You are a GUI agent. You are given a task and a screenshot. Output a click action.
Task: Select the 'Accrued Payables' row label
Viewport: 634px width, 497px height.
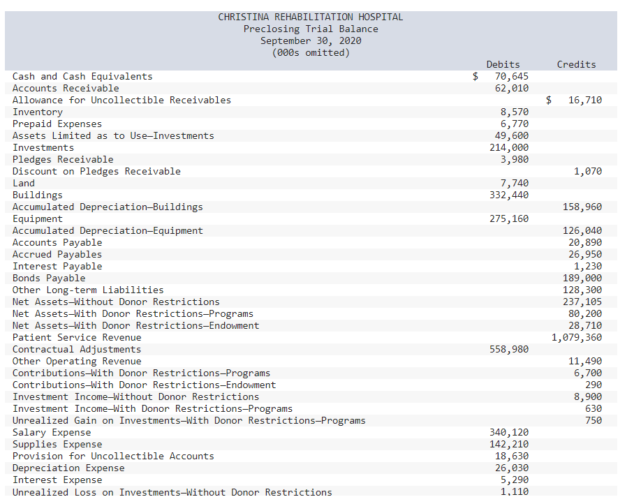click(x=57, y=255)
